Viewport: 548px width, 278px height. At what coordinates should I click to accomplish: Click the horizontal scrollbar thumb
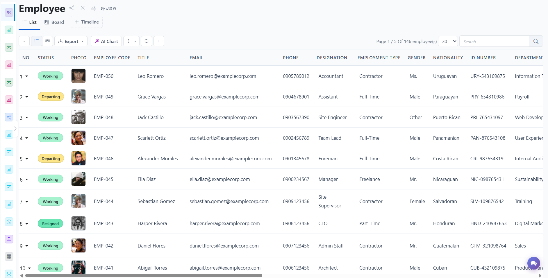[144, 276]
